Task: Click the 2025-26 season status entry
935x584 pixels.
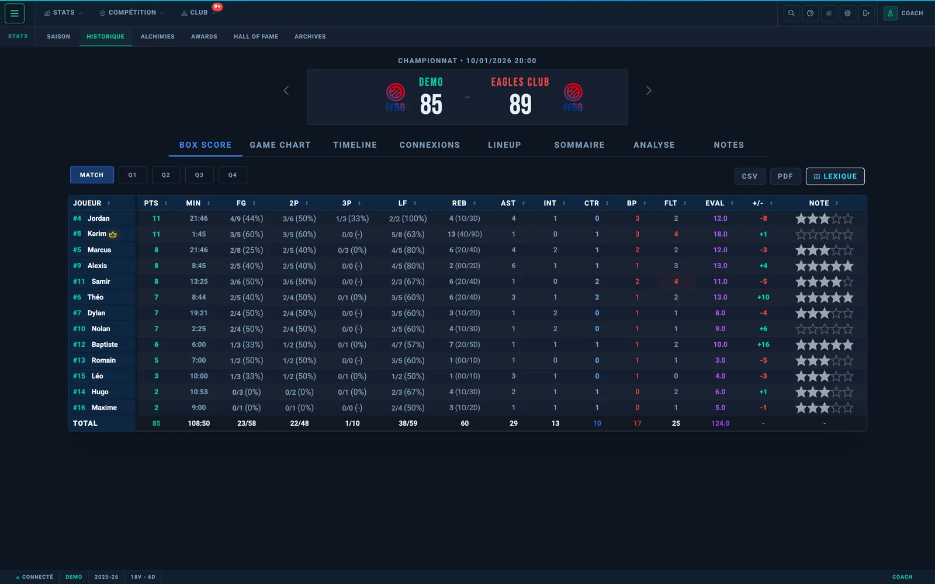Action: 106,577
